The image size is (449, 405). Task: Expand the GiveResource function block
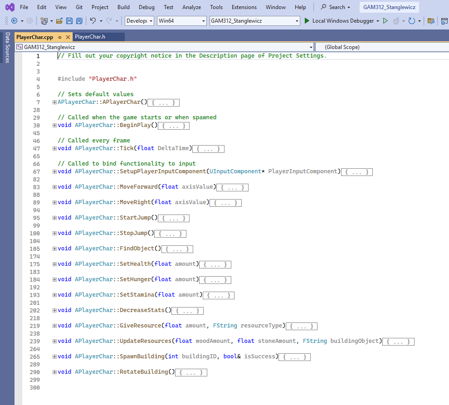point(54,326)
